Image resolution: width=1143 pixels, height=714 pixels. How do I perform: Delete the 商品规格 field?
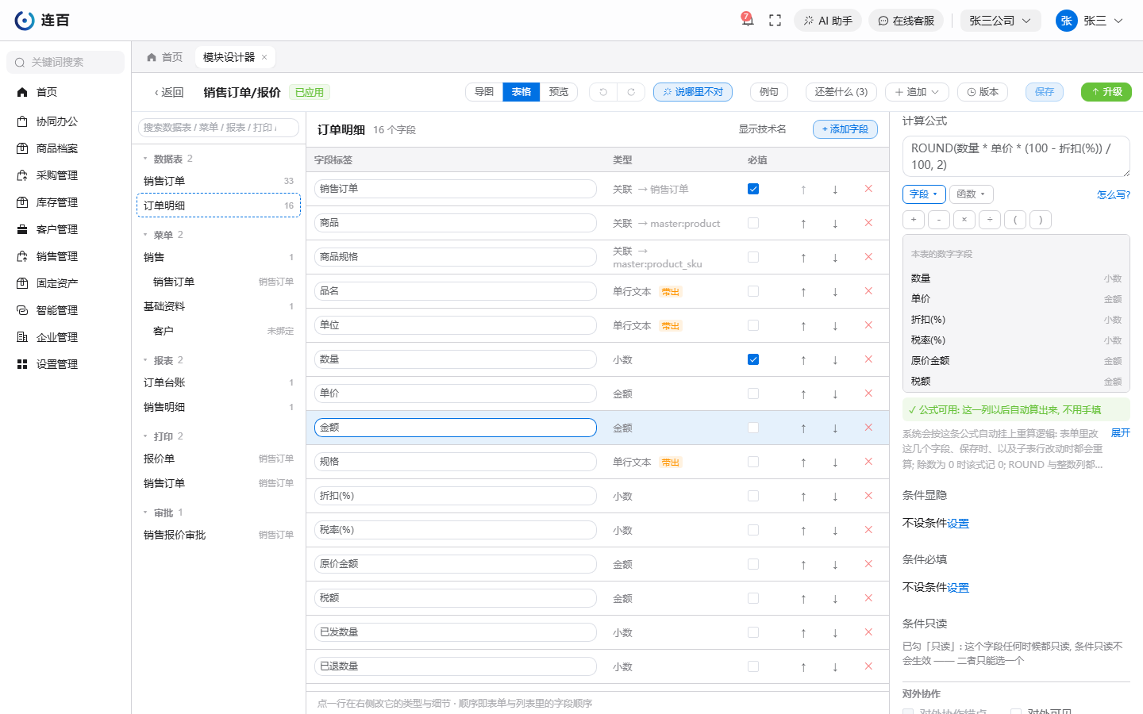pos(868,257)
